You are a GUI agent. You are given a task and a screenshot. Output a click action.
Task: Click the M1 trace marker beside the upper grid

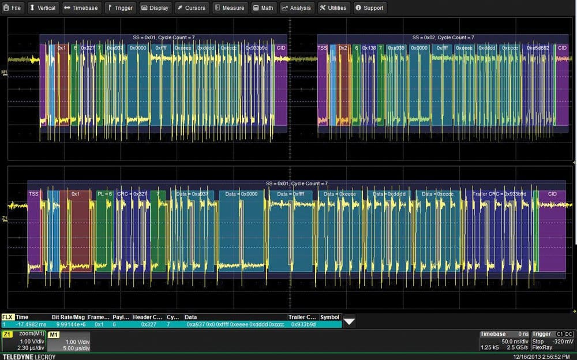click(x=4, y=72)
